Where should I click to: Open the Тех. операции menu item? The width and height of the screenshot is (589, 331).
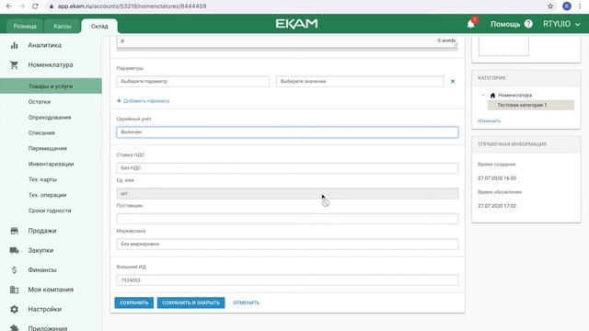tap(47, 195)
